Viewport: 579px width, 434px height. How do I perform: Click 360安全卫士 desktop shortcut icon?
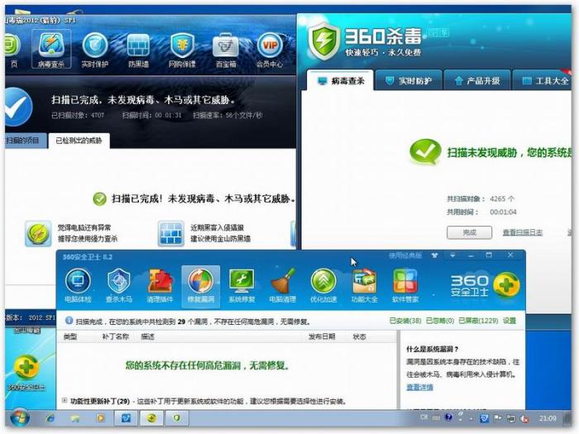point(26,372)
